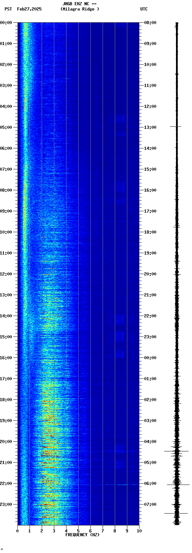This screenshot has width=192, height=553.
Task: Select the 20:00 PST time label
Action: pos(6,442)
